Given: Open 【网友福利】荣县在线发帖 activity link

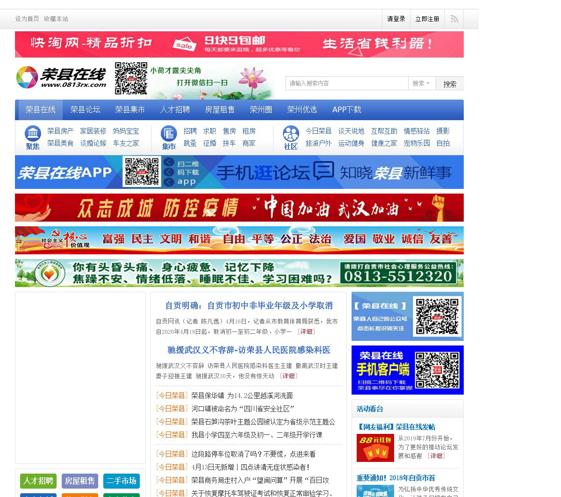Looking at the screenshot, I should pos(396,426).
